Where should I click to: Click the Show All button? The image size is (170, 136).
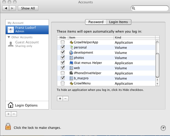click(28, 8)
